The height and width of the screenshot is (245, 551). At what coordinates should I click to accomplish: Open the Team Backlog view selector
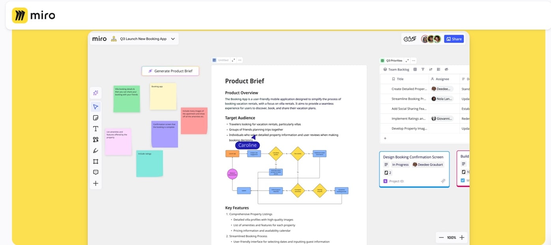(396, 69)
